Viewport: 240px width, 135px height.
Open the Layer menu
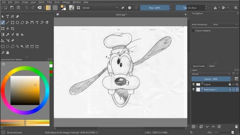click(x=33, y=2)
